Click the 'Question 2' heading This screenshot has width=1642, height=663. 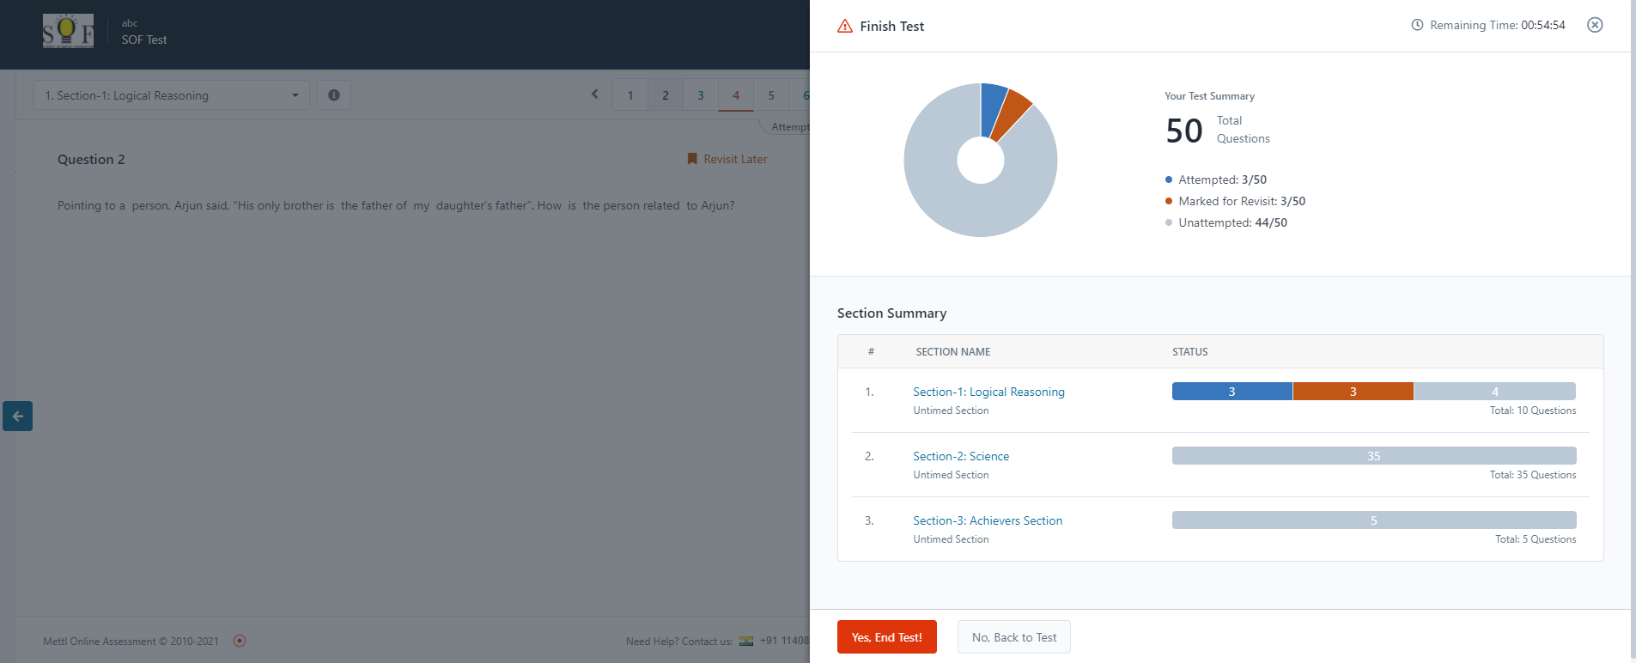click(91, 159)
